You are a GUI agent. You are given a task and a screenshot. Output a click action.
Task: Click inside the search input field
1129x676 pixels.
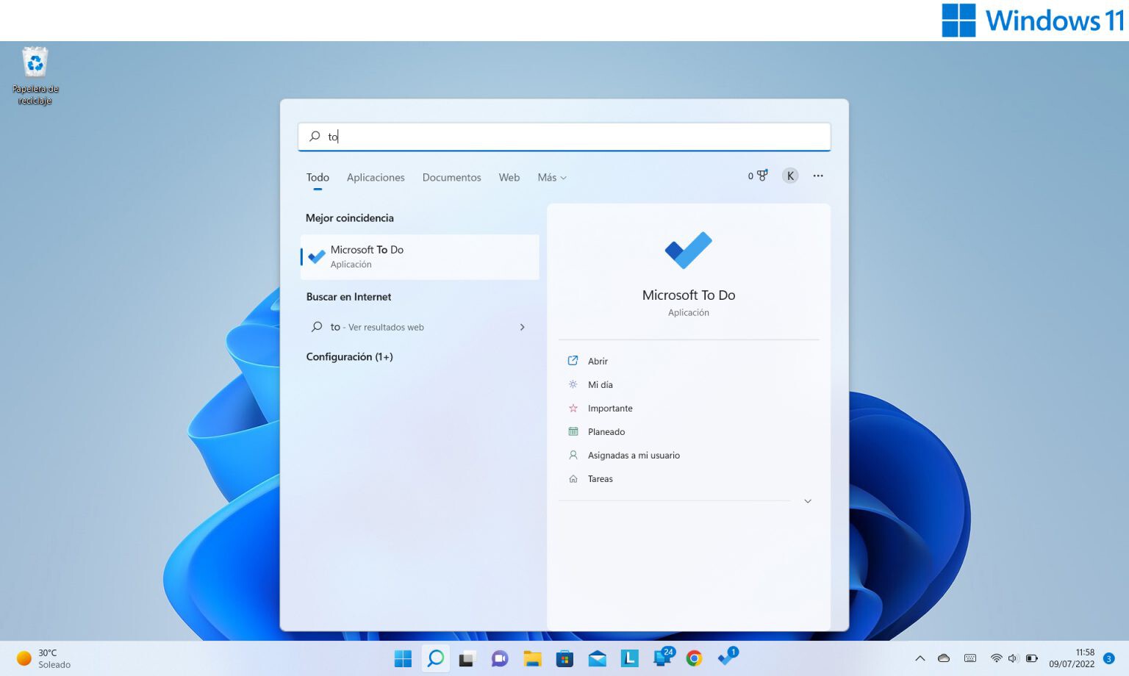[564, 137]
